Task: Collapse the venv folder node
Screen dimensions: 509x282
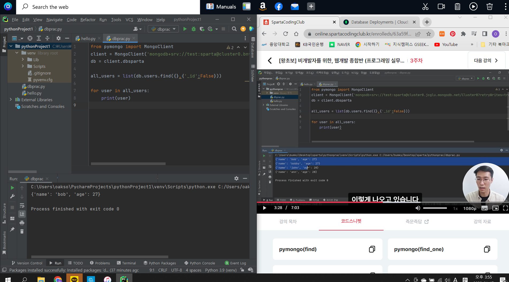Action: pyautogui.click(x=17, y=53)
